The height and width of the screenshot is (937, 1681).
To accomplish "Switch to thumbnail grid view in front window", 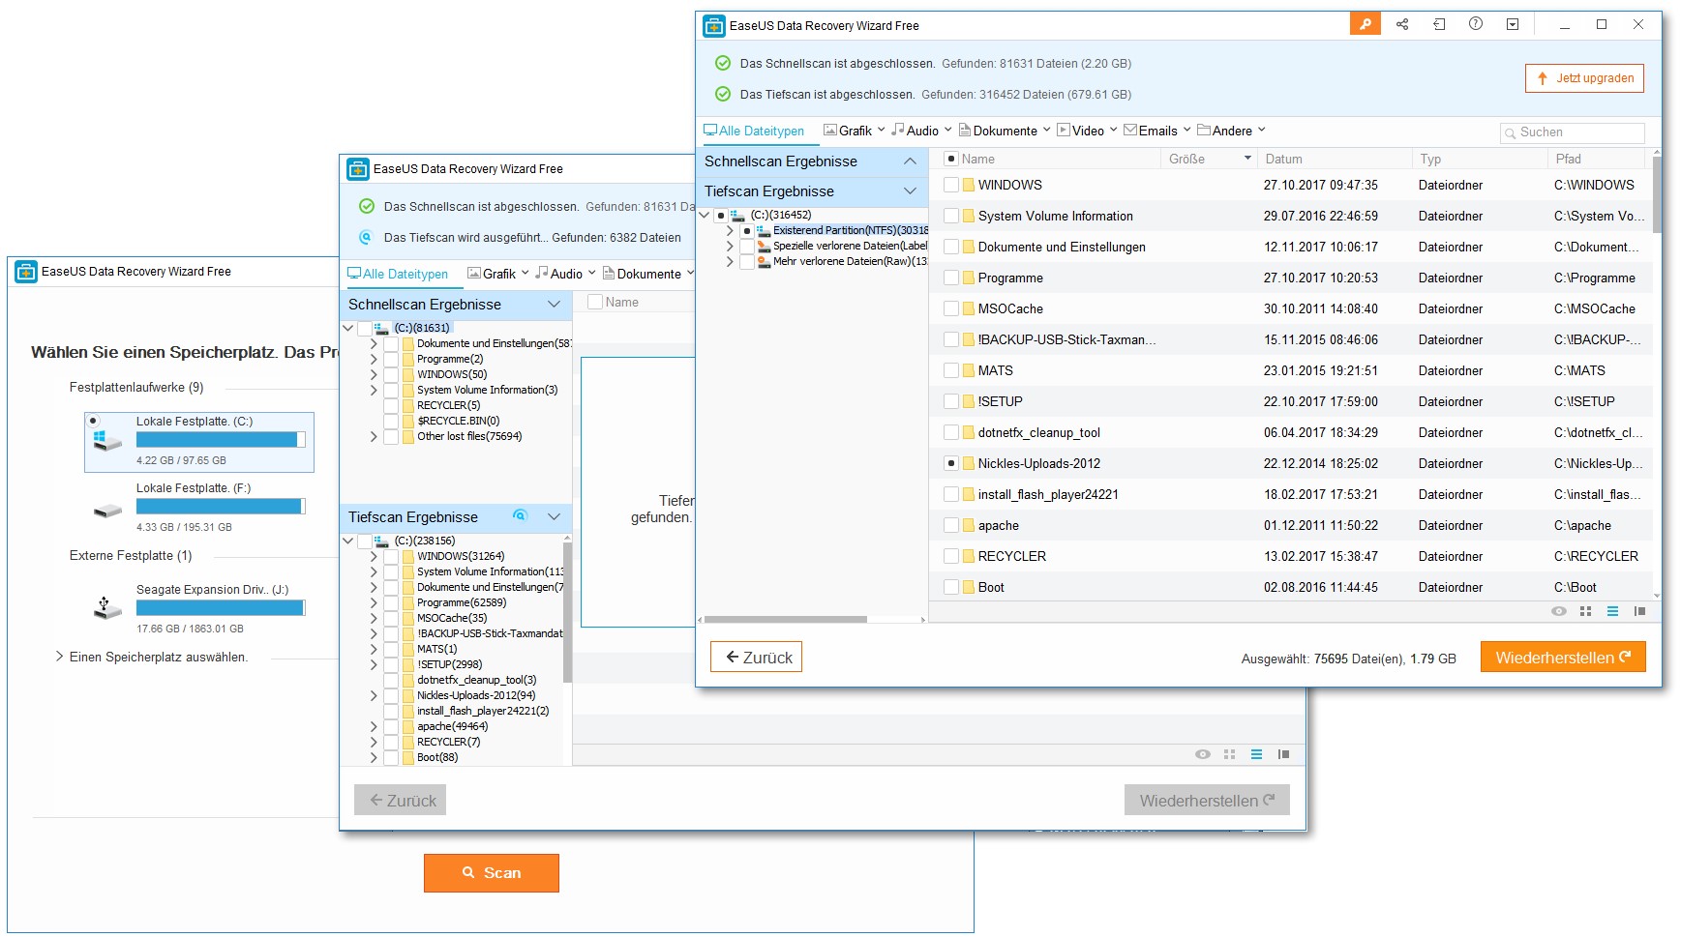I will tap(1585, 611).
